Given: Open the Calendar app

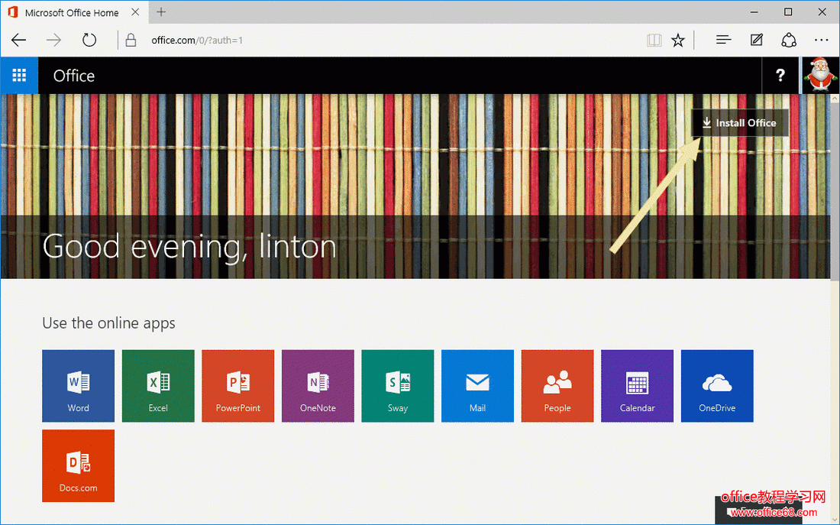Looking at the screenshot, I should click(x=637, y=386).
